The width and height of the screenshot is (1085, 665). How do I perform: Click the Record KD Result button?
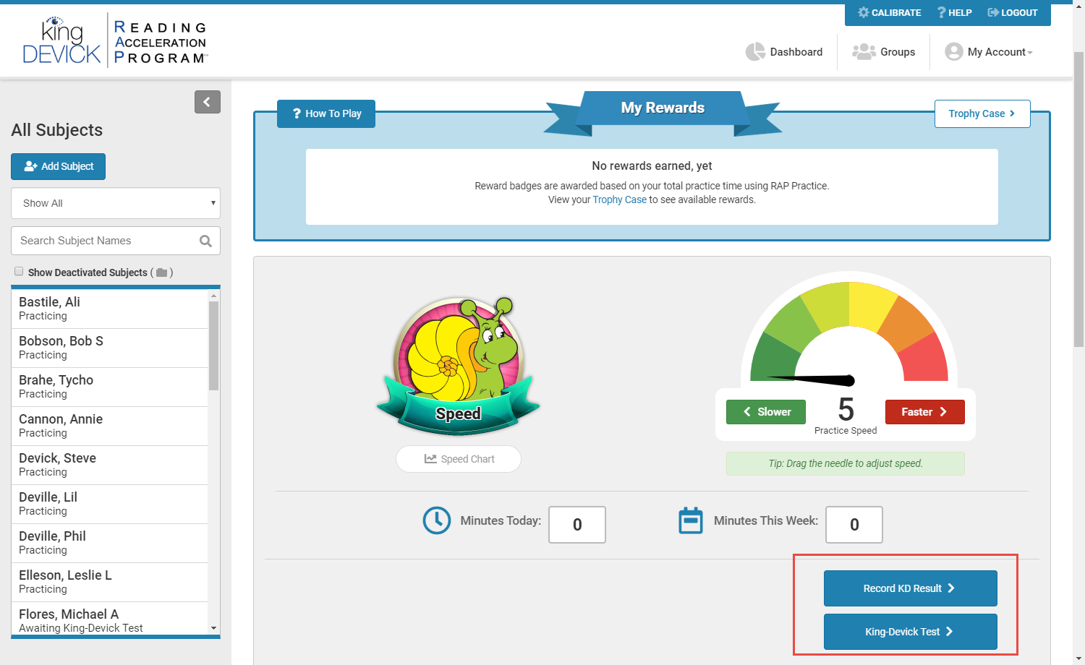[x=910, y=588]
